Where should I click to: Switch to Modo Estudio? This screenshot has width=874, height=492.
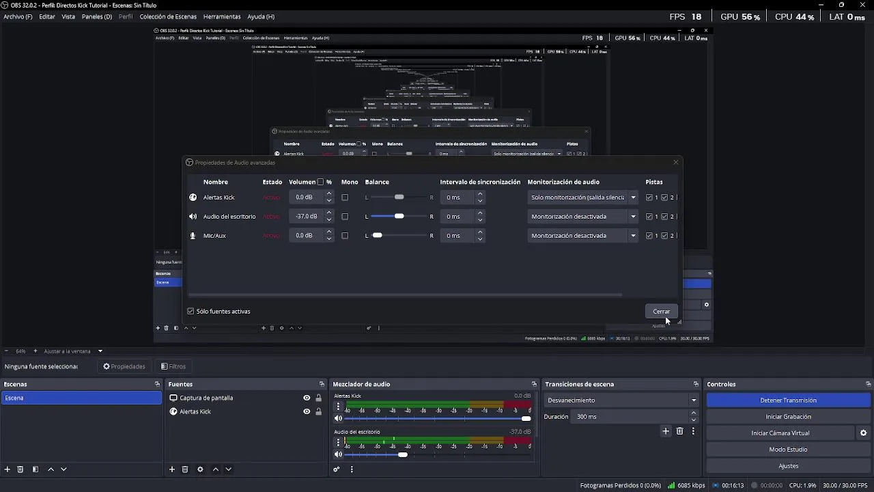(789, 450)
